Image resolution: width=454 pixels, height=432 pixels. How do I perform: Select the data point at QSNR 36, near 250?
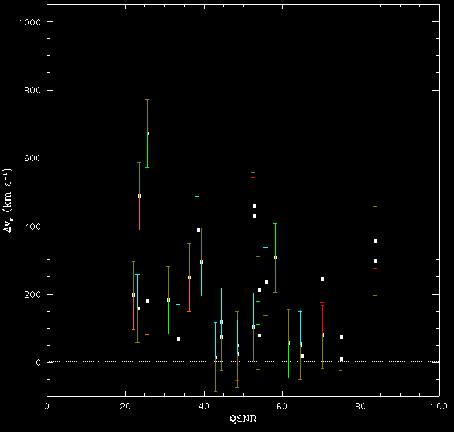tap(190, 277)
